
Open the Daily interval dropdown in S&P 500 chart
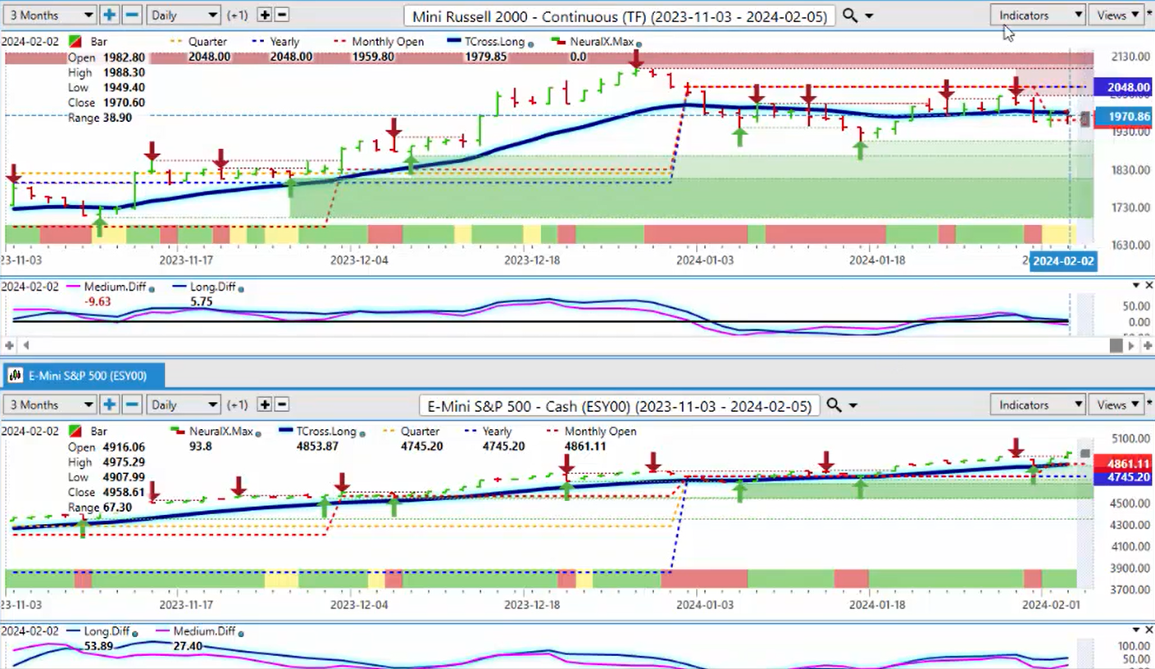click(184, 405)
